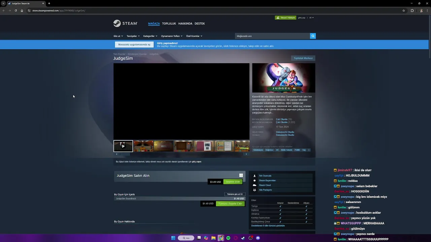The width and height of the screenshot is (431, 242).
Task: Click the Simülasyon tag
Action: click(x=258, y=150)
